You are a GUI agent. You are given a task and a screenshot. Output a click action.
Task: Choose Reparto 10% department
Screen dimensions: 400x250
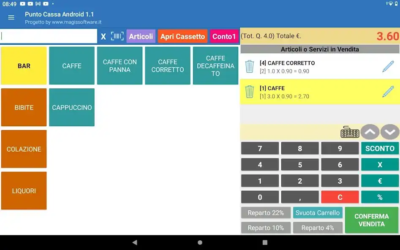[266, 228]
